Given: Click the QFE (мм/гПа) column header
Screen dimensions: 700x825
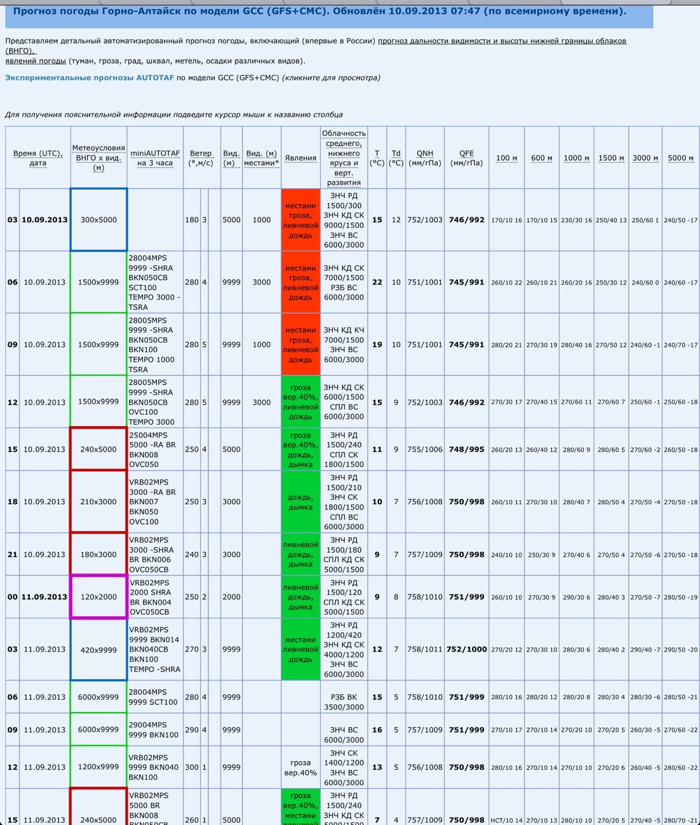Looking at the screenshot, I should pyautogui.click(x=466, y=158).
